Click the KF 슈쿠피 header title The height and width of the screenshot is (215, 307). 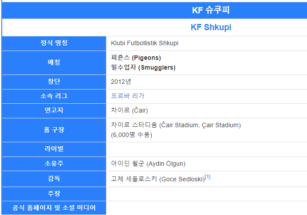point(211,10)
